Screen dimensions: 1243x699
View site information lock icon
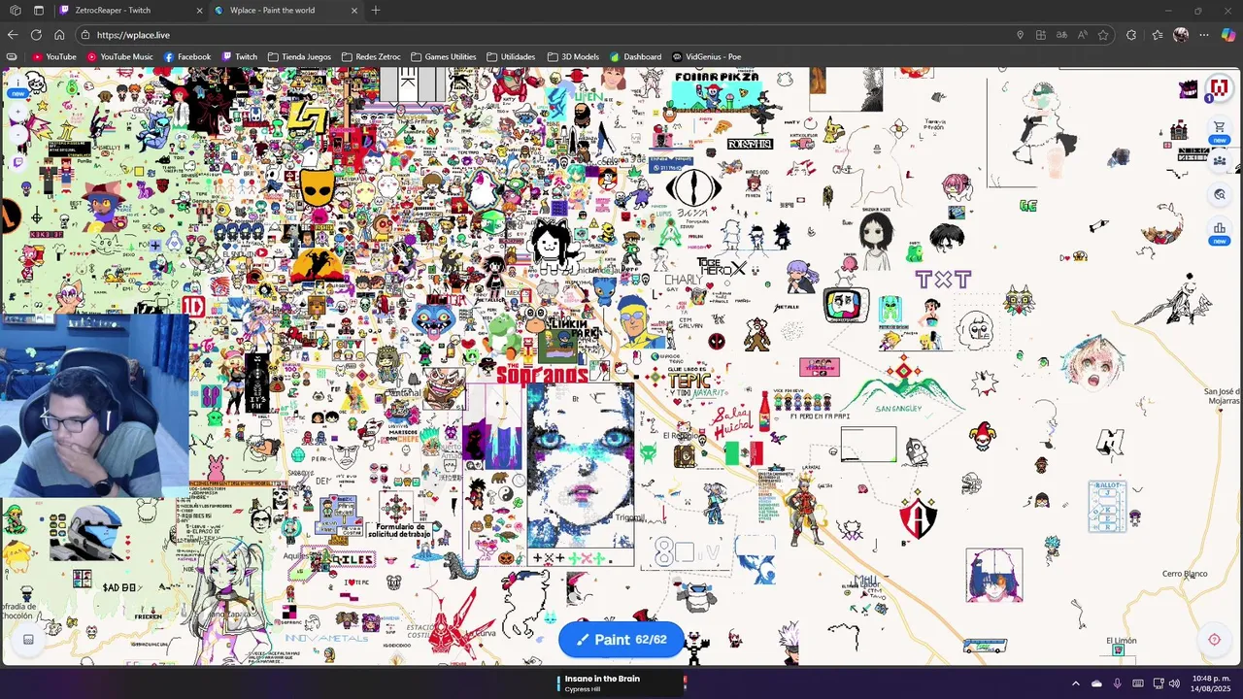(86, 35)
